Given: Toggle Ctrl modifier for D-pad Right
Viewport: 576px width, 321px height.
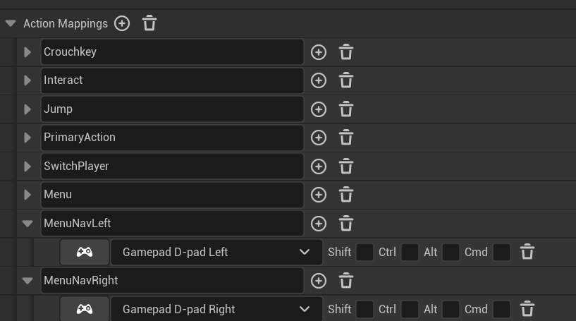Looking at the screenshot, I should tap(410, 309).
